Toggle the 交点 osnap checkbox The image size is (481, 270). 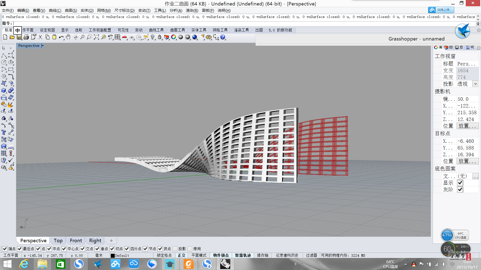tap(82, 249)
